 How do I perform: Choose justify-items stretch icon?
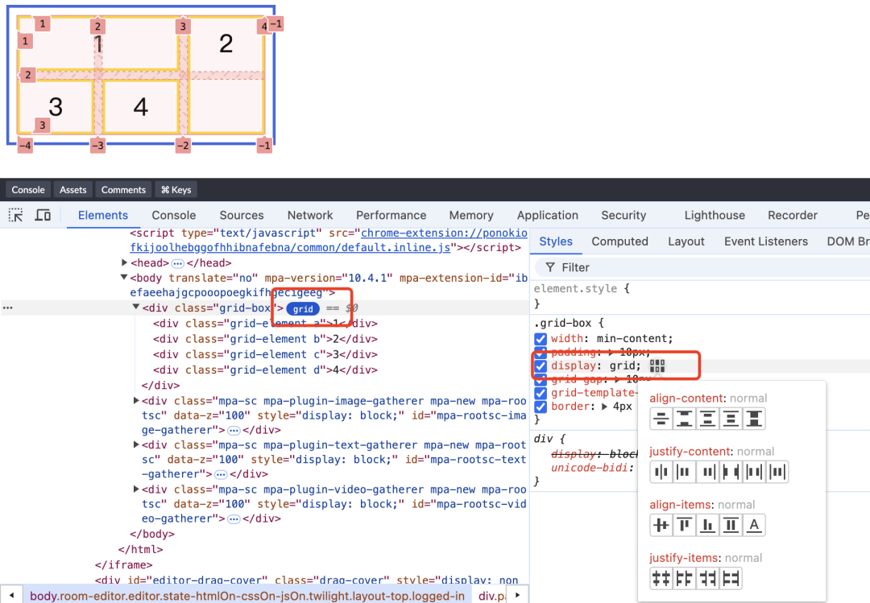tap(731, 579)
